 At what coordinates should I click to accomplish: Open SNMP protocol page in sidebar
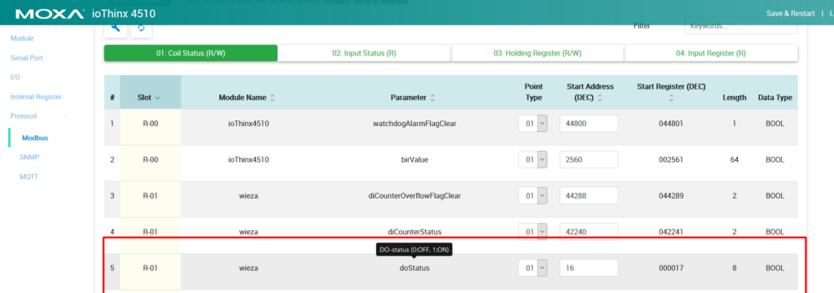click(x=30, y=157)
